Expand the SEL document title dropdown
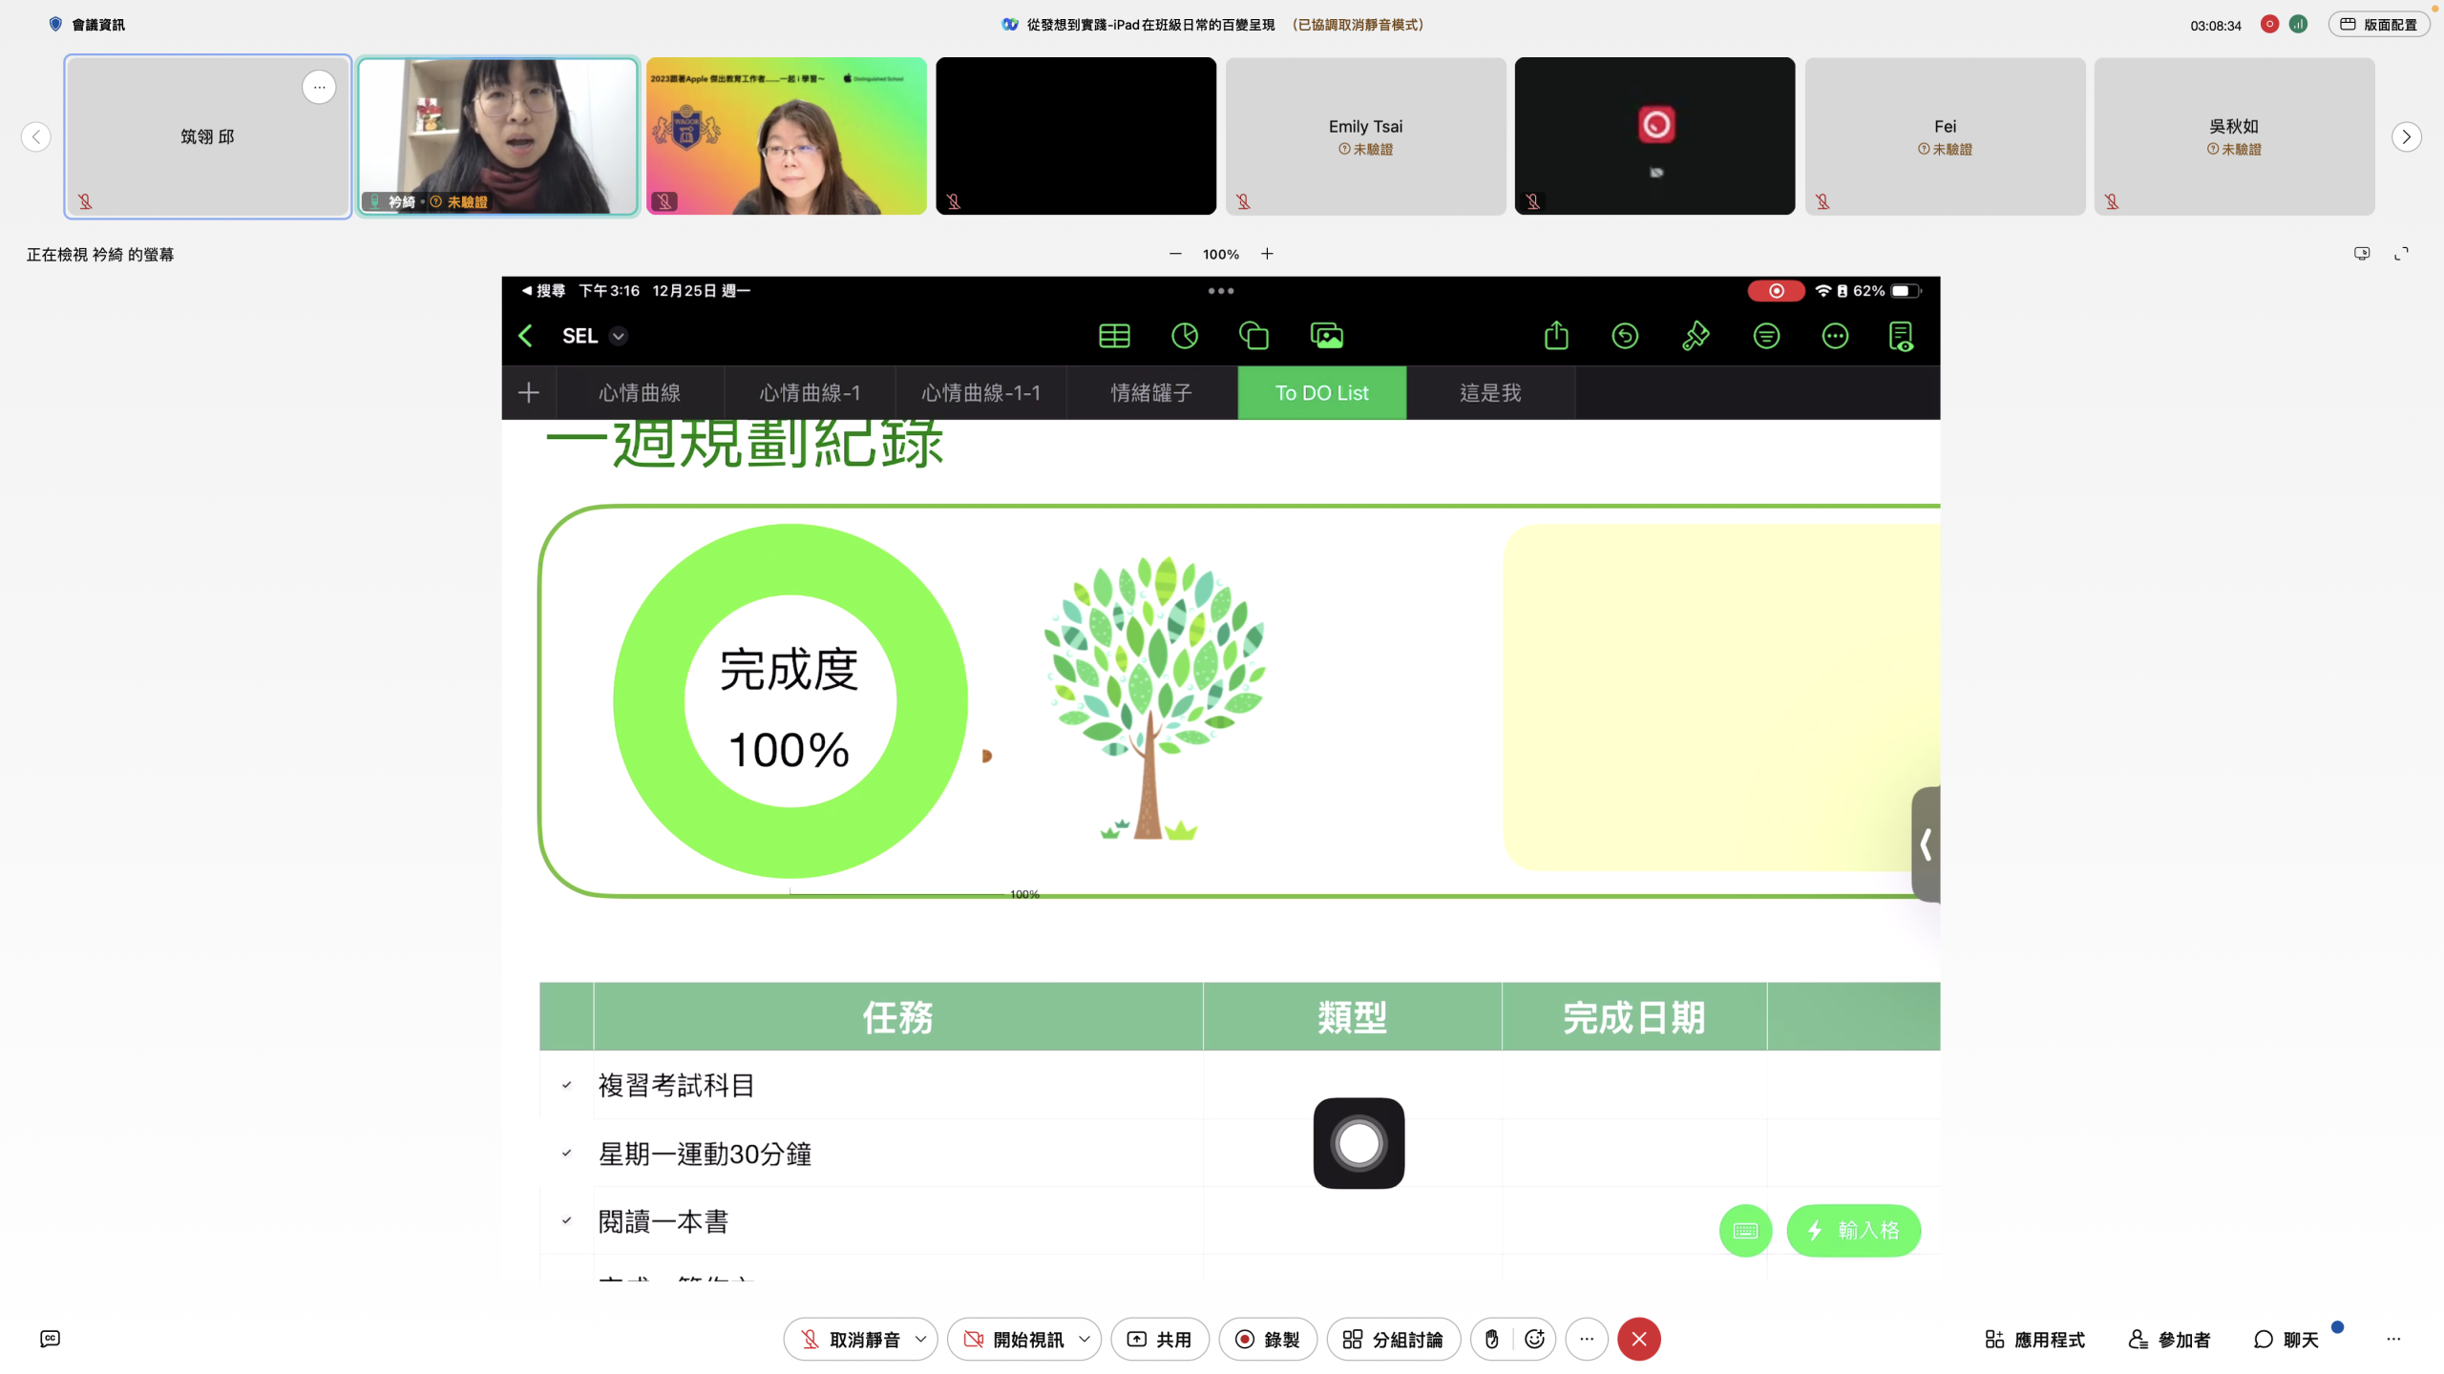Image resolution: width=2444 pixels, height=1374 pixels. tap(619, 336)
